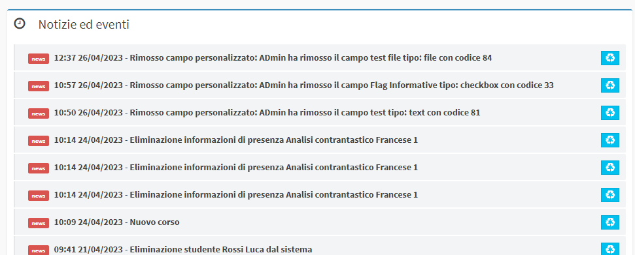Viewport: 635px width, 255px height.
Task: Click the recycle icon on the last 10:14 entry
Action: [610, 195]
